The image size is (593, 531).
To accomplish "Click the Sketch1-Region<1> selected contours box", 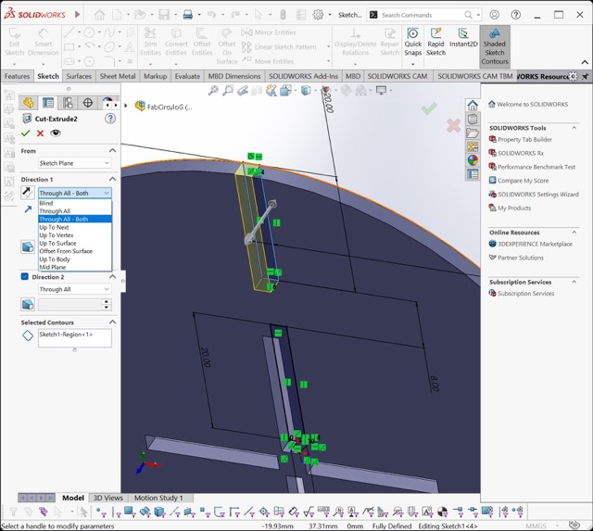I will (x=74, y=337).
